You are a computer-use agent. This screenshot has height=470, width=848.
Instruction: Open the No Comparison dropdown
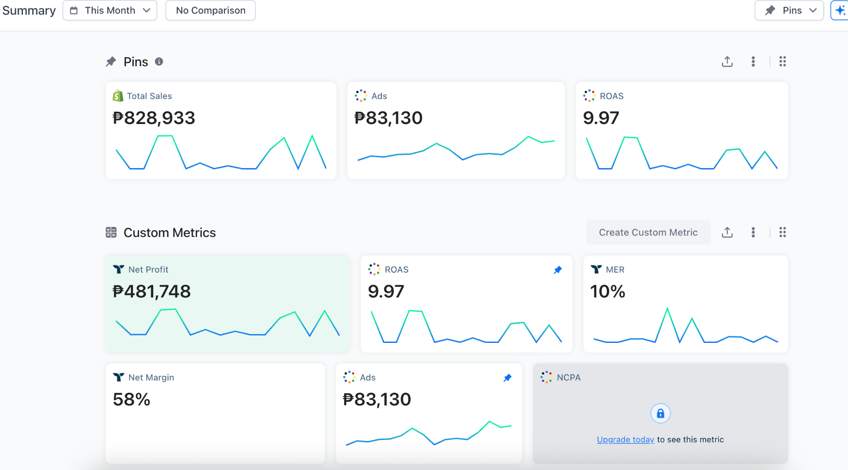(x=210, y=10)
